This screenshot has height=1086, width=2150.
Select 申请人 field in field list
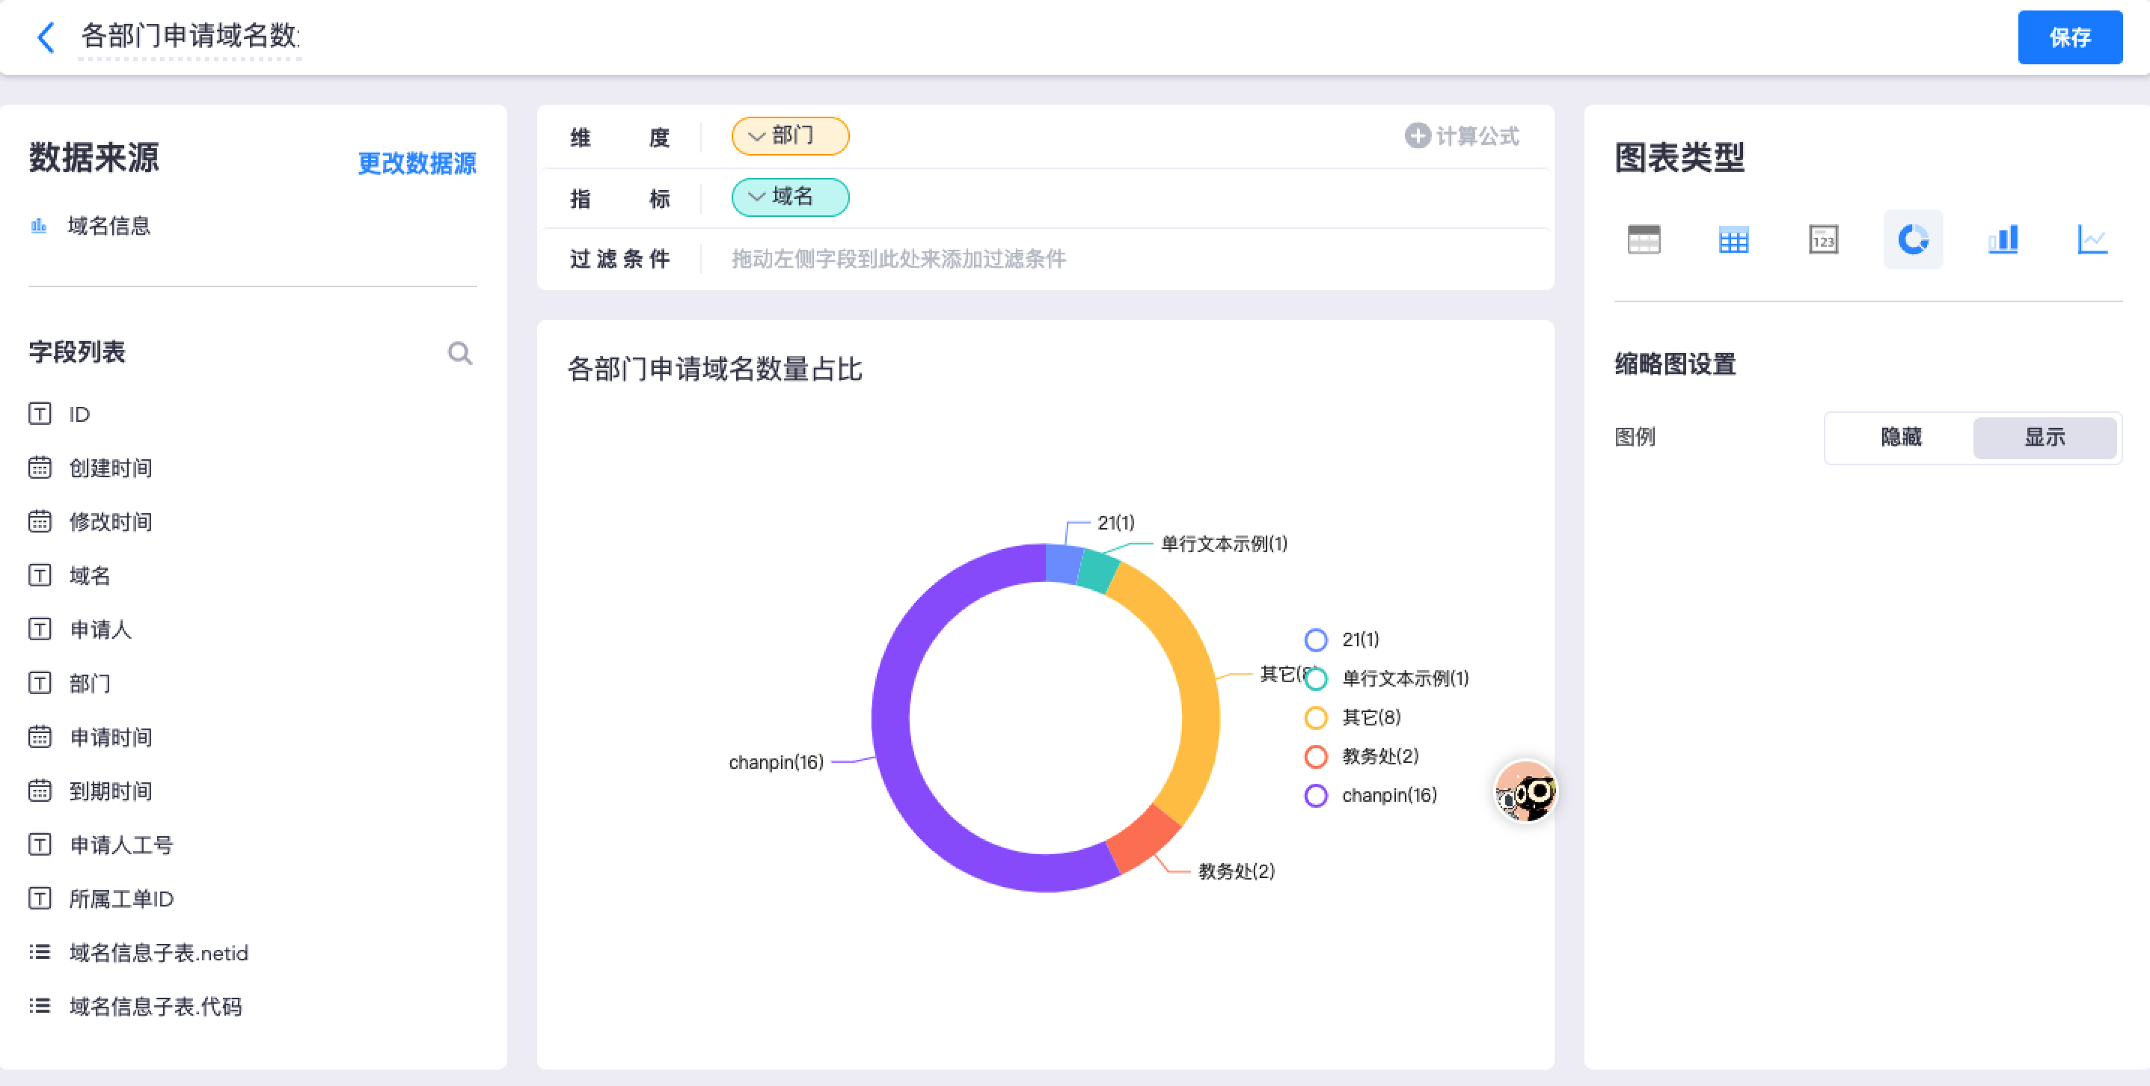tap(100, 630)
